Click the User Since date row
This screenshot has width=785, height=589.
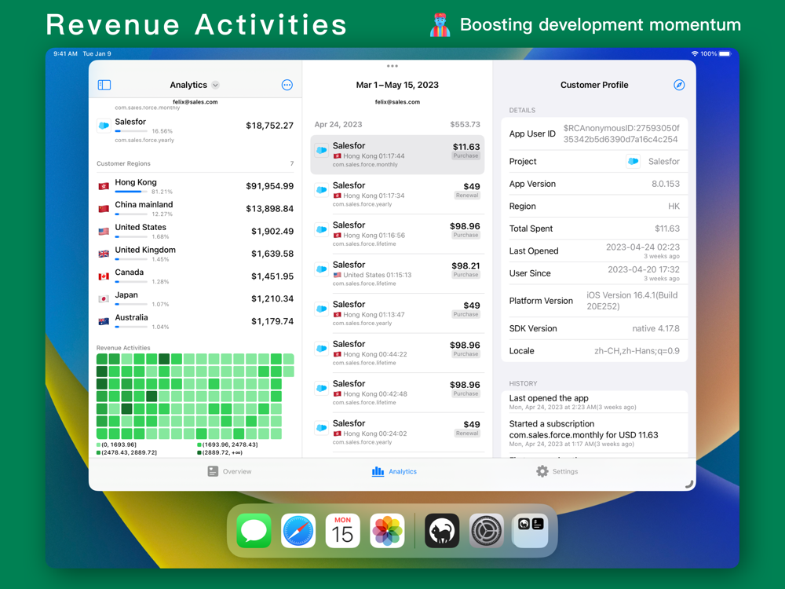click(x=594, y=273)
